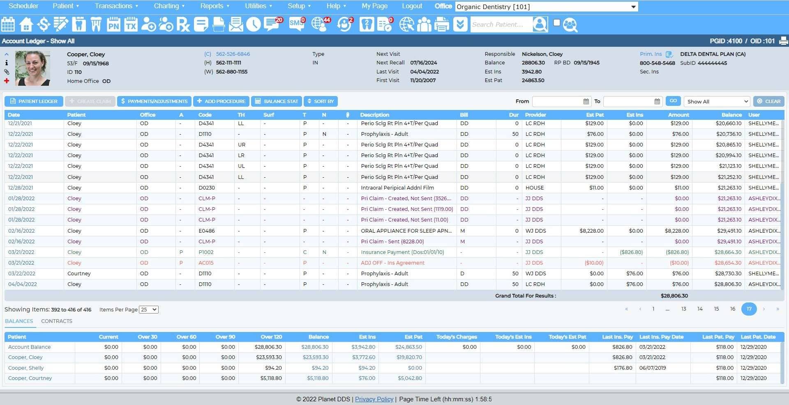Click the printer icon in the toolbar
Image resolution: width=789 pixels, height=405 pixels.
click(442, 25)
